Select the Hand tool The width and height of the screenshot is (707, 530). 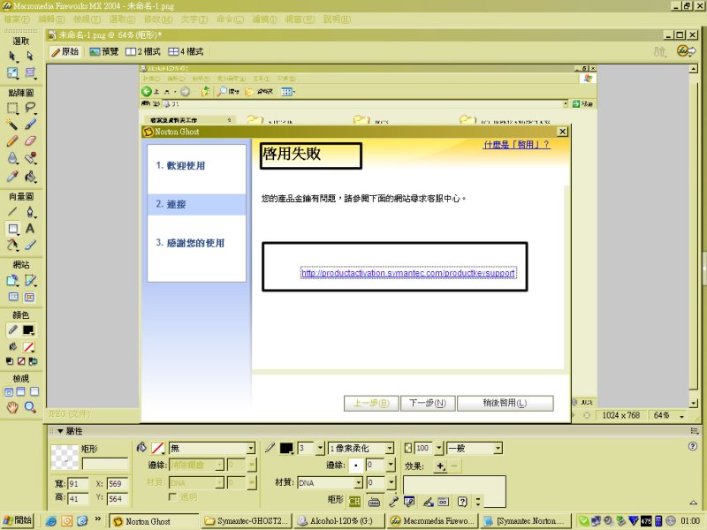(12, 407)
